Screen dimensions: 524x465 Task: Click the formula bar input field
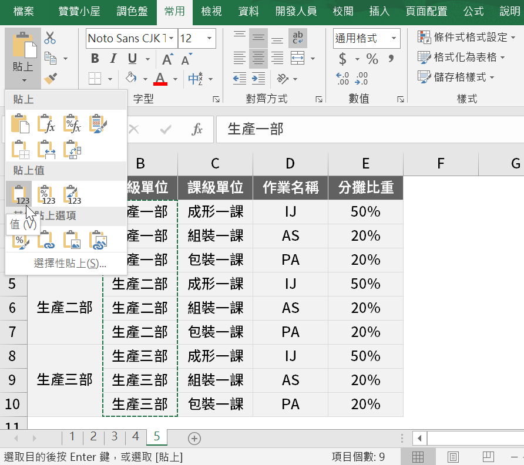tap(370, 130)
